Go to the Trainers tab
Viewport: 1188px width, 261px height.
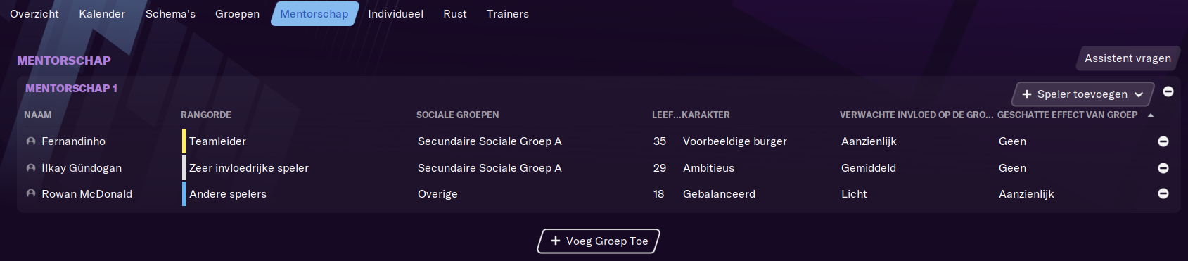tap(508, 14)
